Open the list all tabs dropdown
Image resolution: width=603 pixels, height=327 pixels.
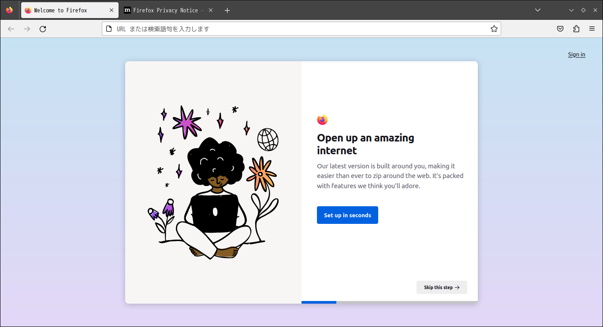(537, 9)
